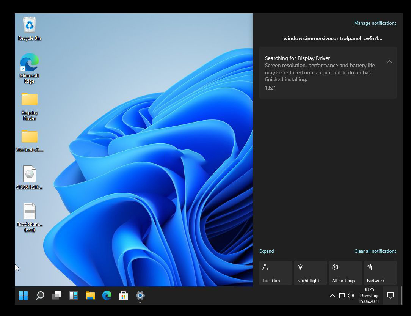Show hidden icons via the tray chevron

coord(333,296)
